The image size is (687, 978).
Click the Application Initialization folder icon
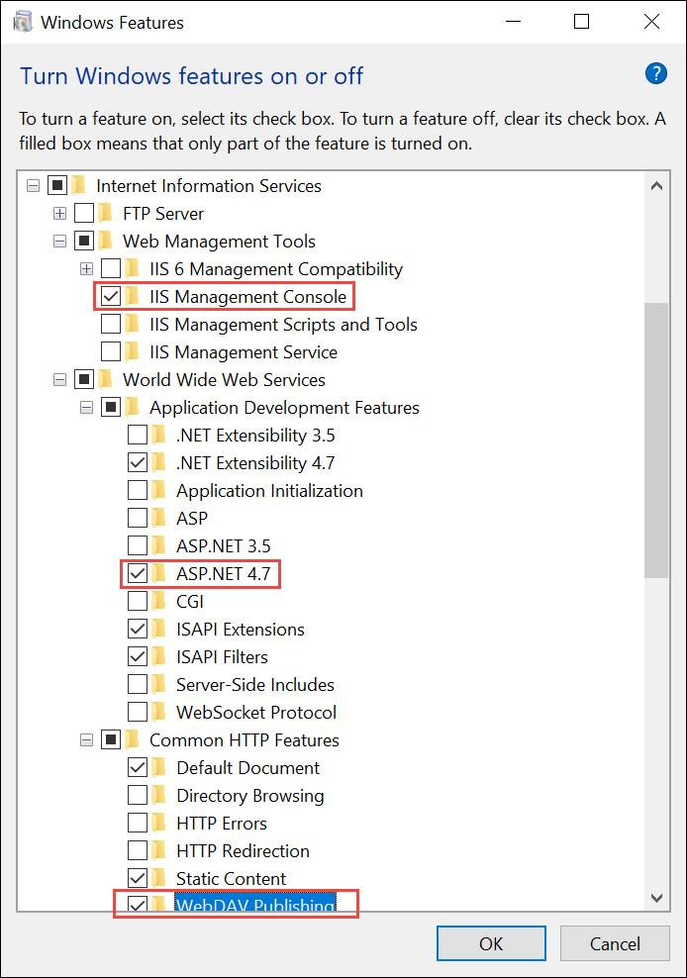[x=159, y=491]
